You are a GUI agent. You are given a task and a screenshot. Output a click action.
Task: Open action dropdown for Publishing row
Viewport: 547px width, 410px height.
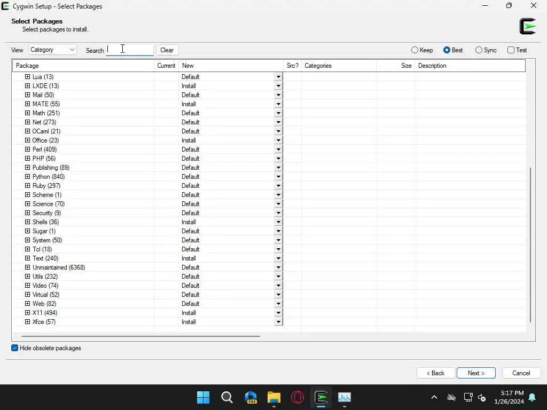pos(278,167)
